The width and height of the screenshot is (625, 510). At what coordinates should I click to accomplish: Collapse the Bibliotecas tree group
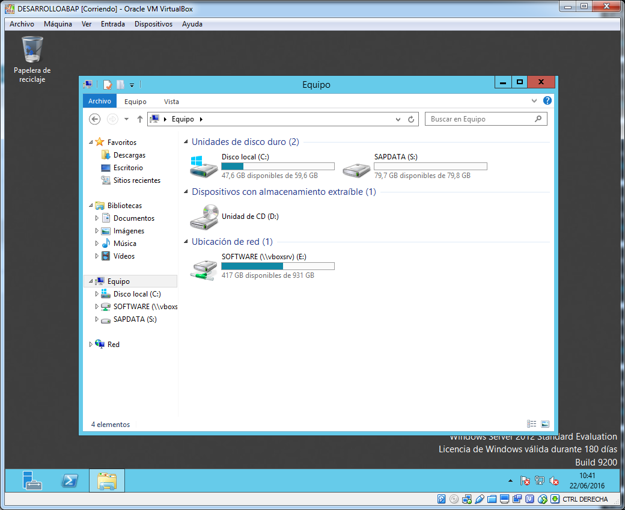click(x=91, y=205)
